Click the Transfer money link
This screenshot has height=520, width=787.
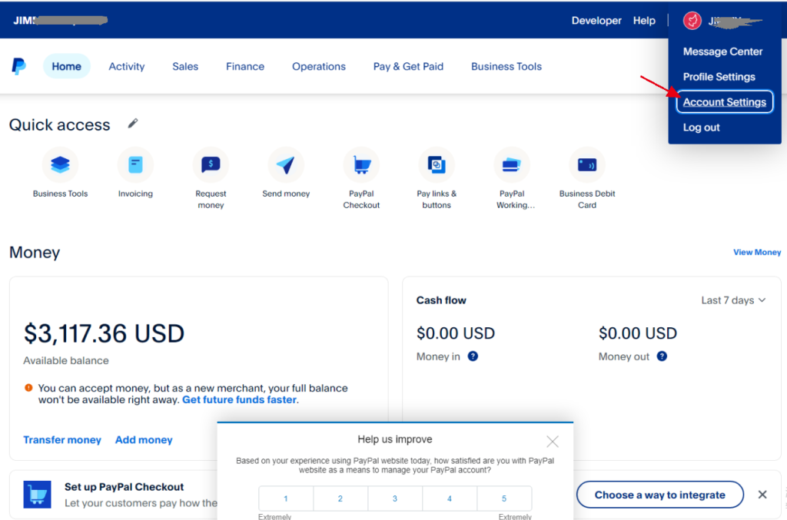tap(62, 440)
